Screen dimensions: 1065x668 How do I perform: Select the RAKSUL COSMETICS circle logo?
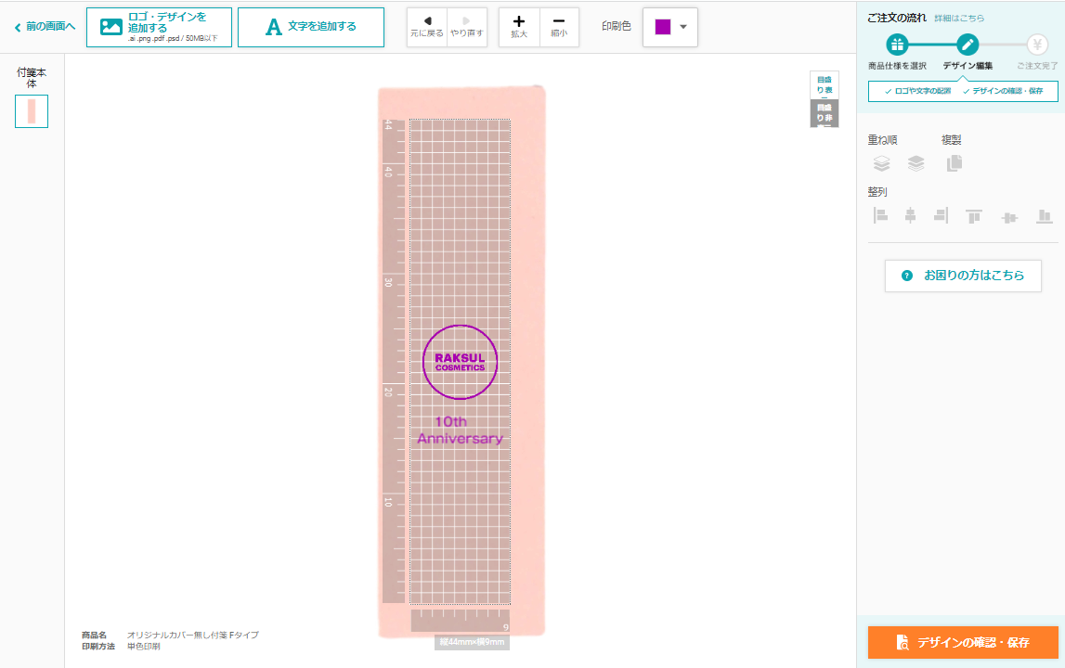click(460, 362)
